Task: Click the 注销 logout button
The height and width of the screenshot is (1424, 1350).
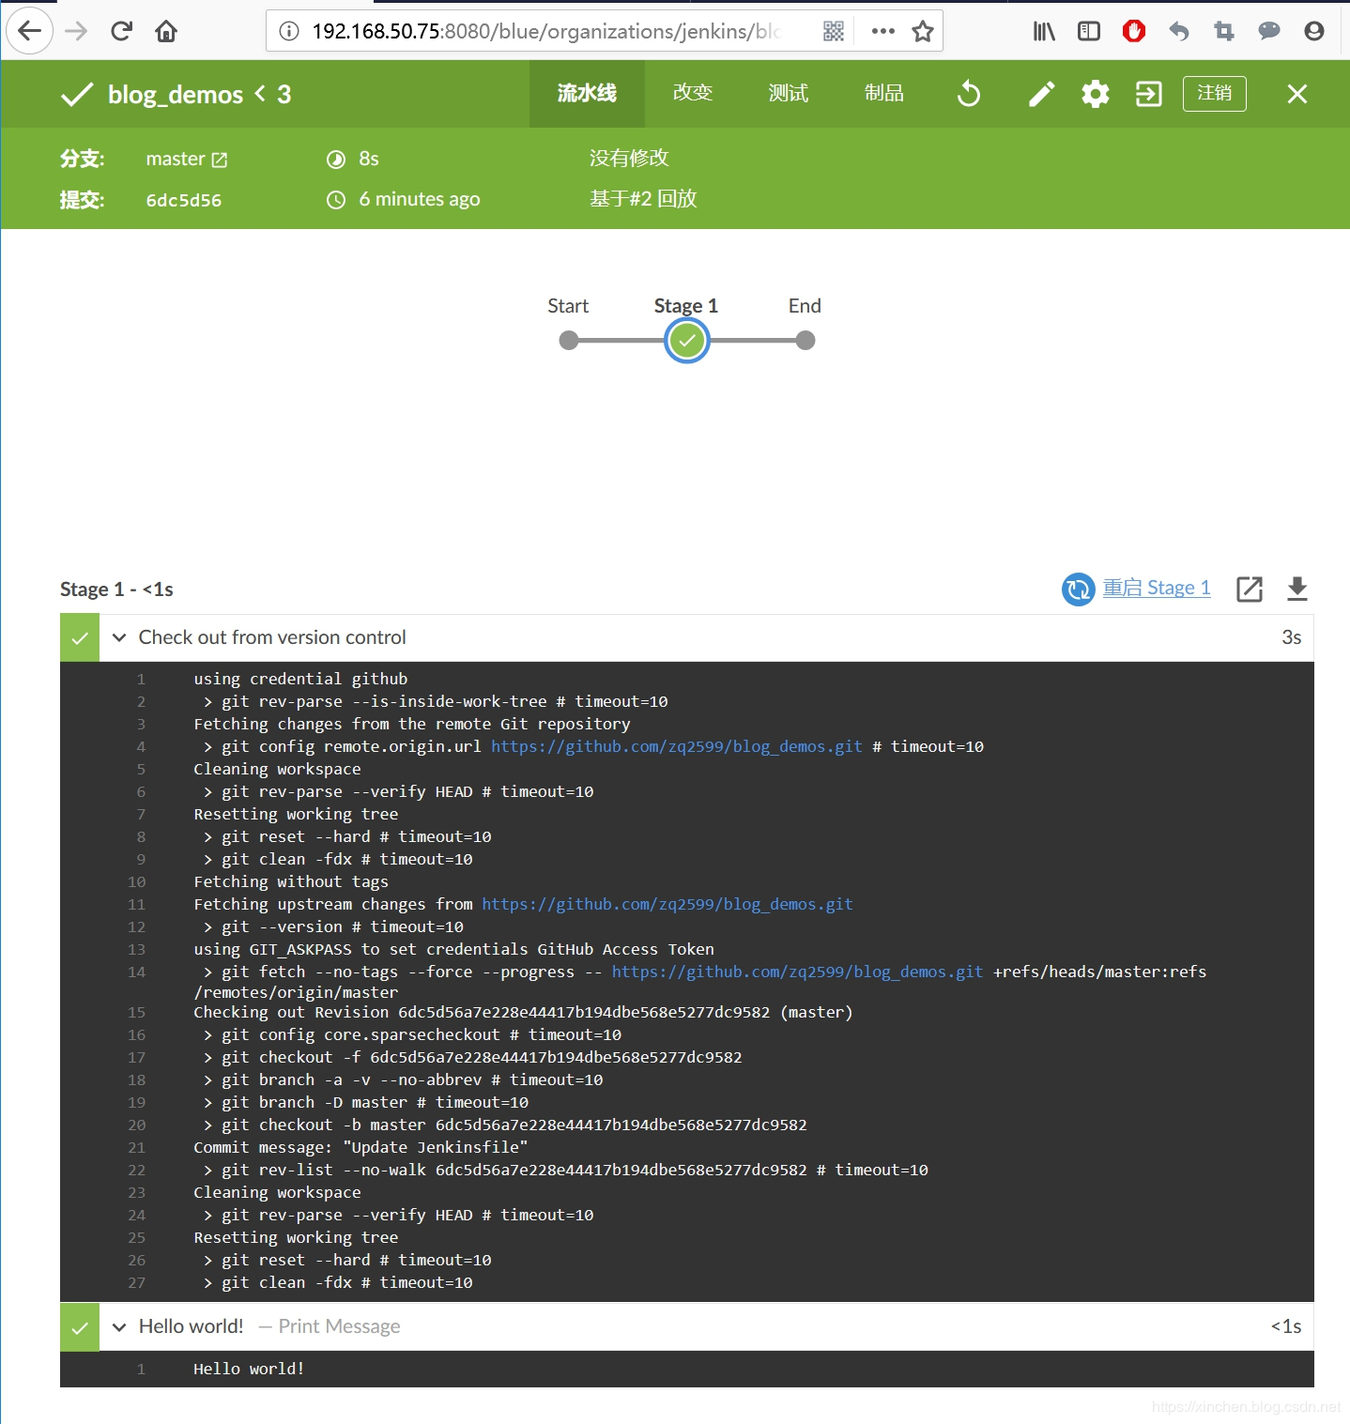Action: point(1215,93)
